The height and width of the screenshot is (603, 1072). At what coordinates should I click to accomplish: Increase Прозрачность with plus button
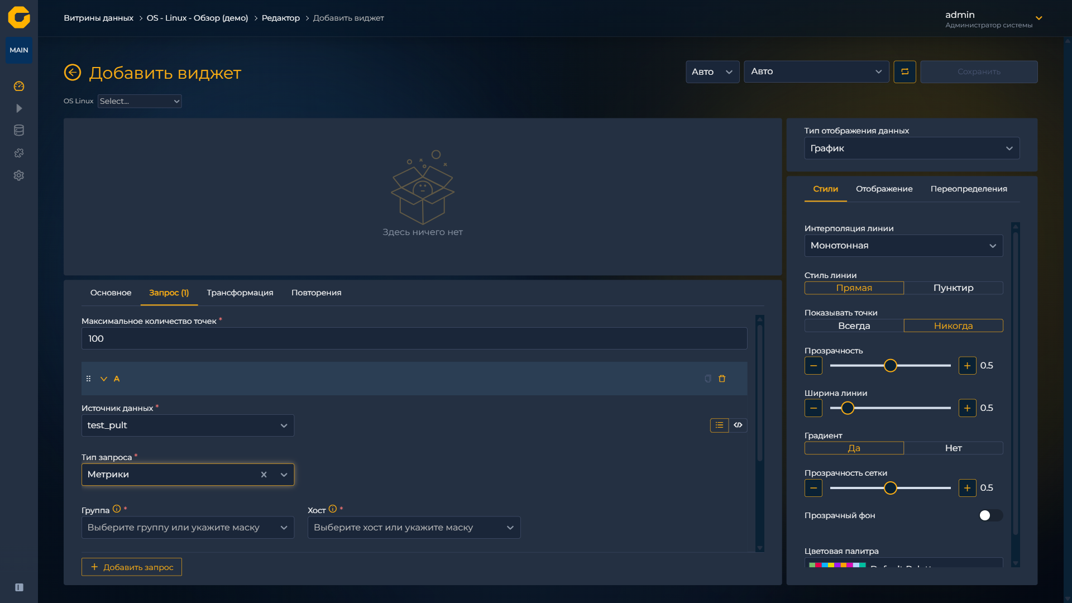point(968,366)
